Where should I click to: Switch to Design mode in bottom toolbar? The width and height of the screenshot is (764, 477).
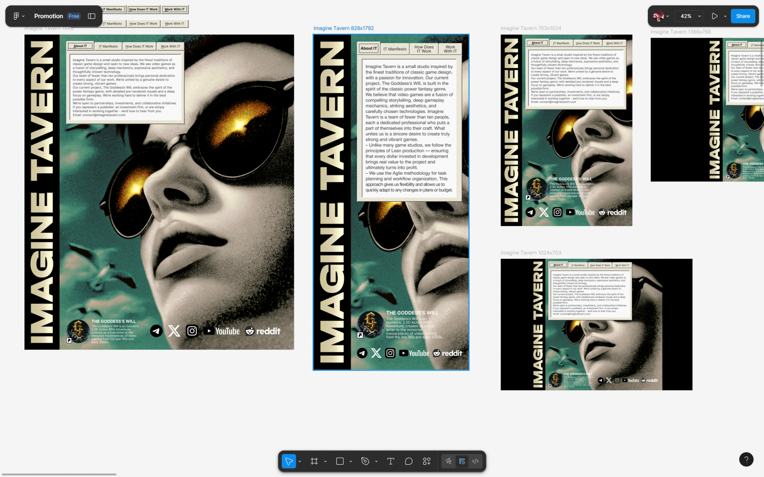point(462,461)
